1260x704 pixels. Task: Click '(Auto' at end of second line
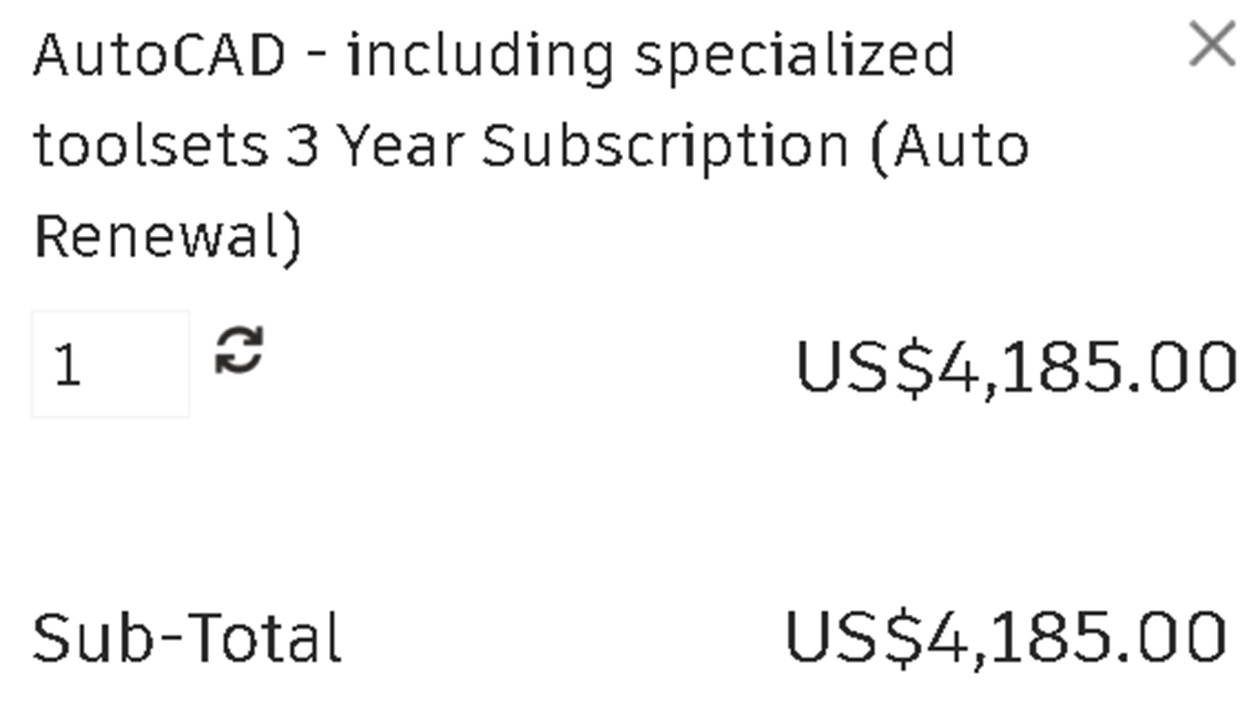[x=949, y=147]
